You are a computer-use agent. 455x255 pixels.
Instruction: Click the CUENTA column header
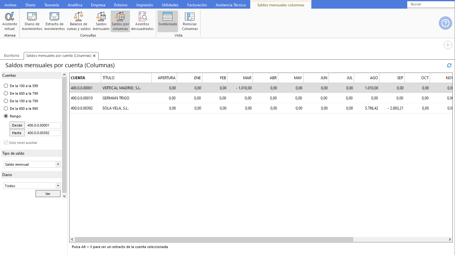pyautogui.click(x=85, y=78)
